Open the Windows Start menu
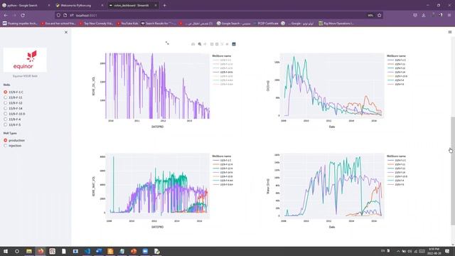Viewport: 455px width, 256px height. pos(6,251)
